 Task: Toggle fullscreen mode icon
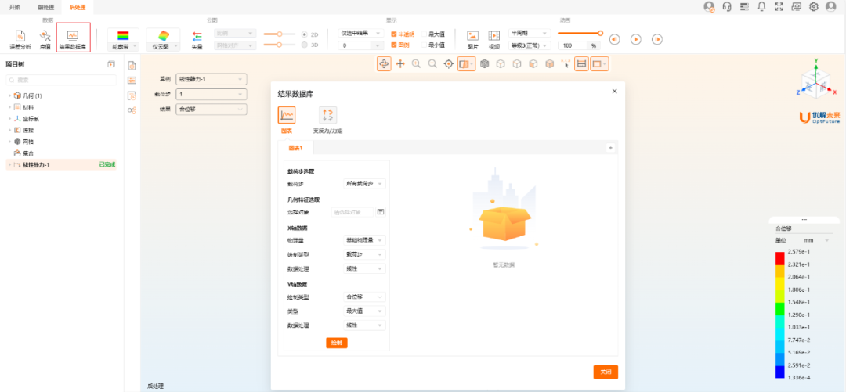pos(779,6)
